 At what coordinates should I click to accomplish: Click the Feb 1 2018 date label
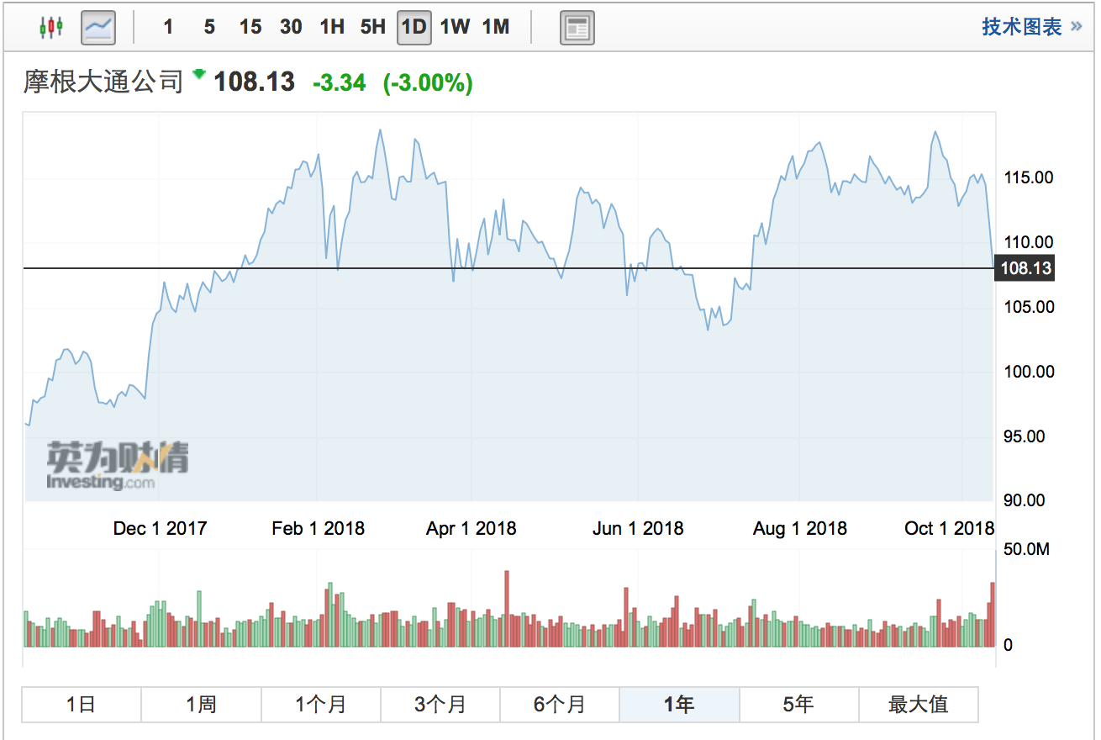point(319,528)
